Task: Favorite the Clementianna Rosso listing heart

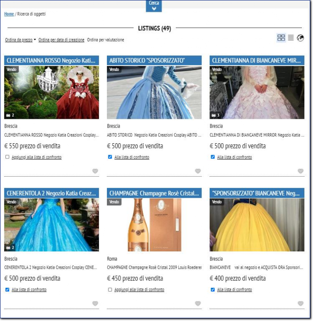Action: click(x=95, y=171)
